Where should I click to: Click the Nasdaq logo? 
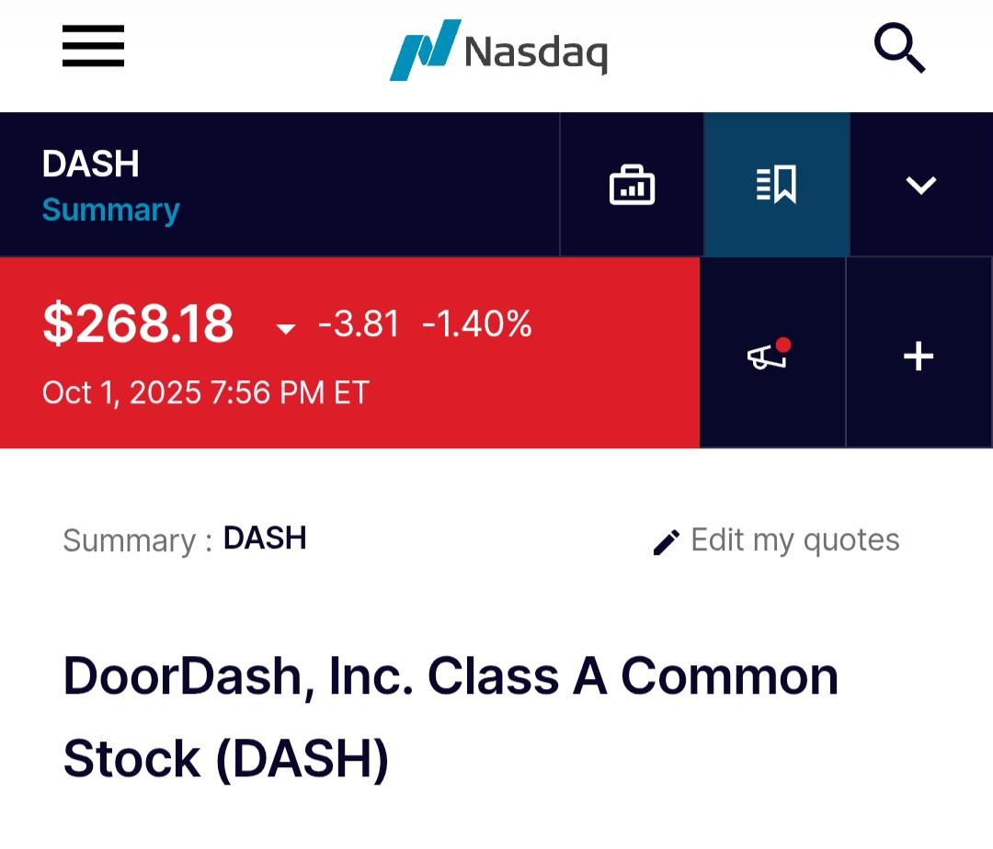[498, 50]
